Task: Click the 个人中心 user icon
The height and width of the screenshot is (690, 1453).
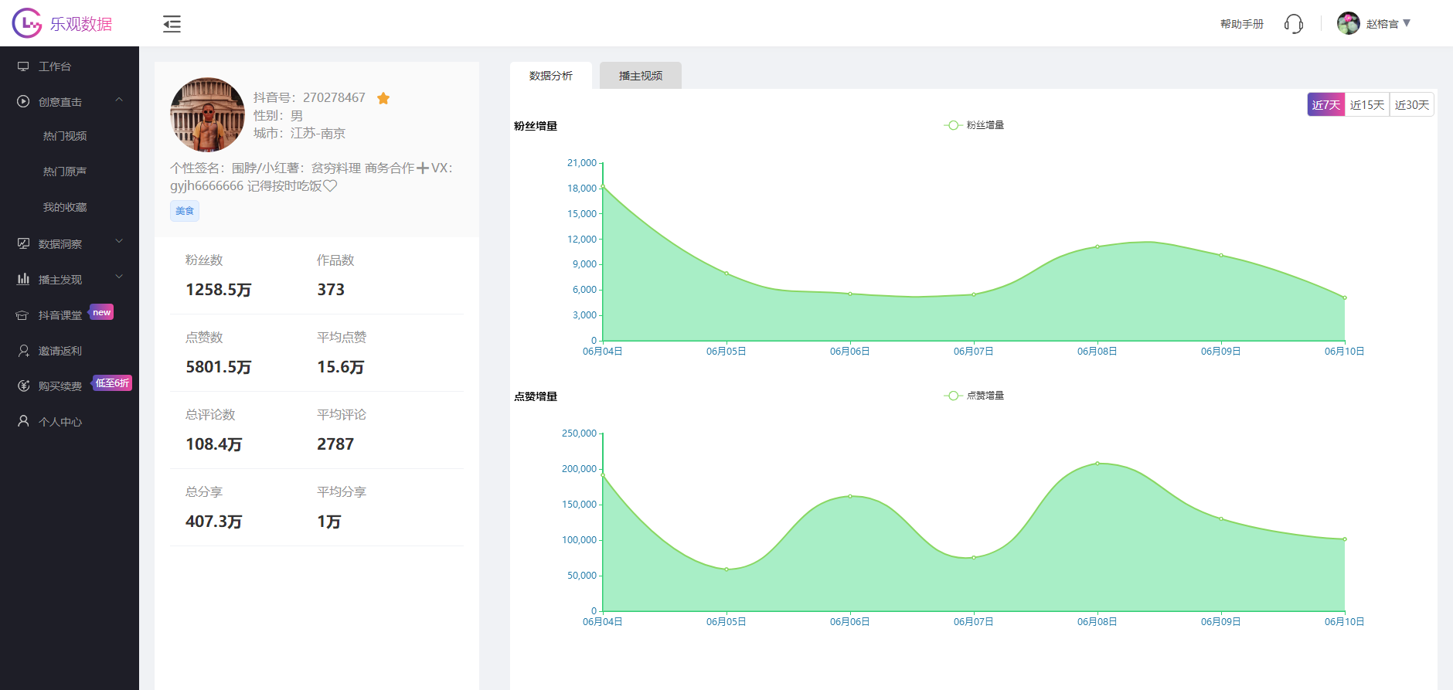Action: point(23,421)
